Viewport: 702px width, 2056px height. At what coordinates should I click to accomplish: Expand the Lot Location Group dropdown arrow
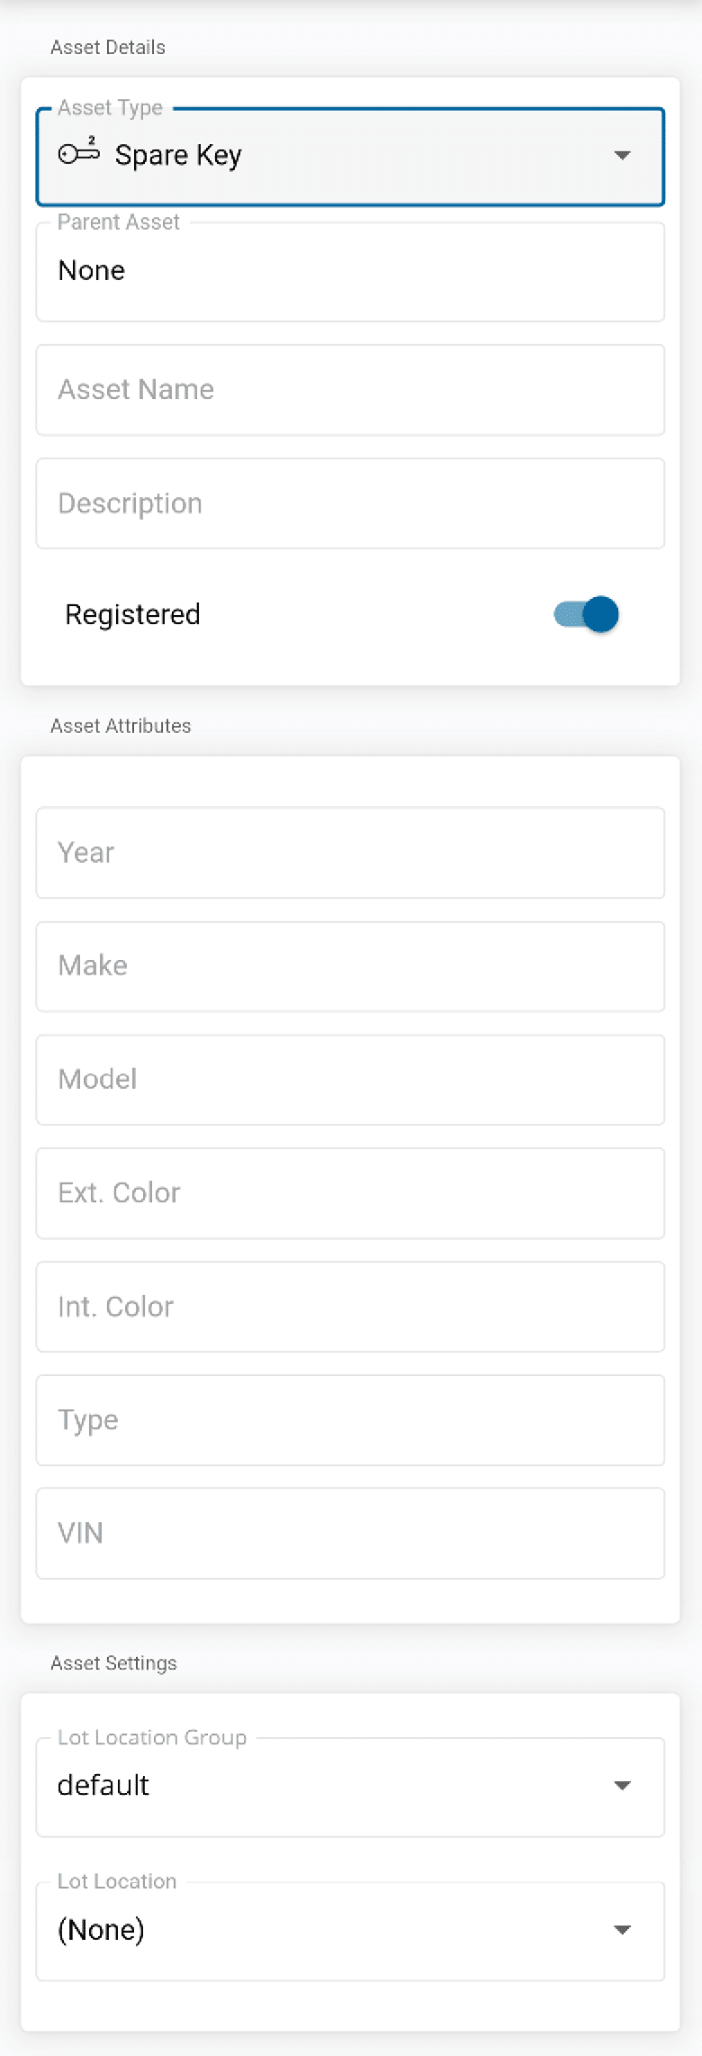(x=622, y=1786)
